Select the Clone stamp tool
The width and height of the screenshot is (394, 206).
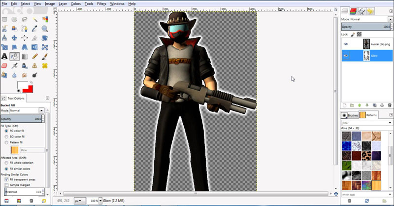[x=34, y=66]
